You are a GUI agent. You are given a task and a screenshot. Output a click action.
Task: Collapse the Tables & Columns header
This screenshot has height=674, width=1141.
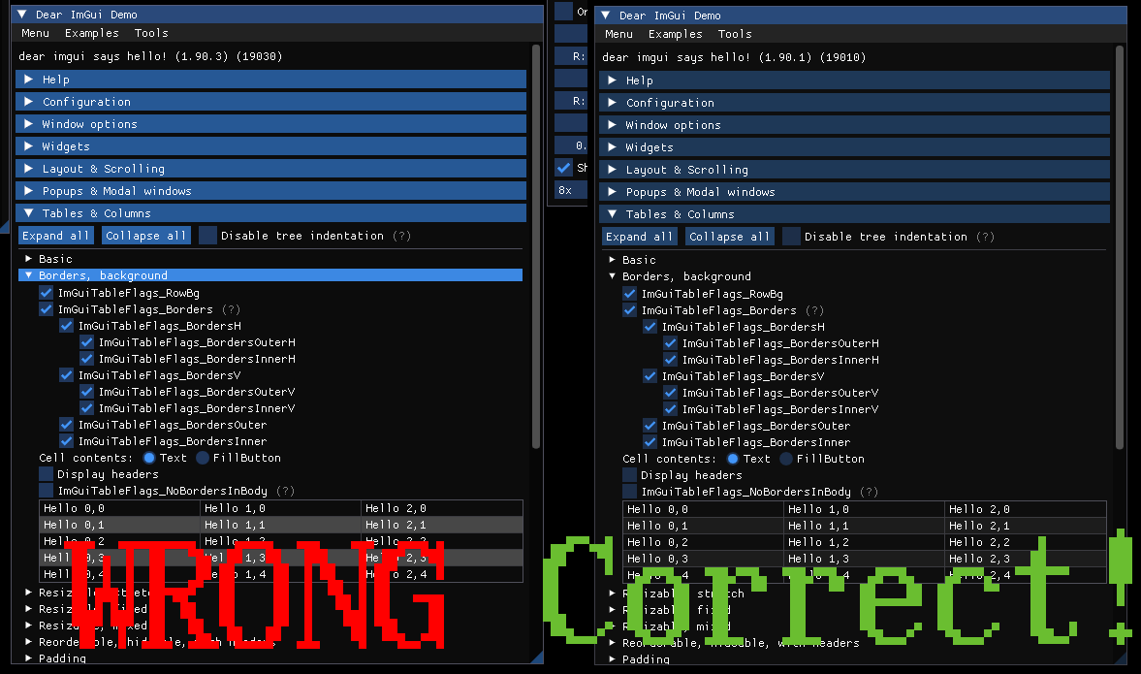(x=97, y=212)
